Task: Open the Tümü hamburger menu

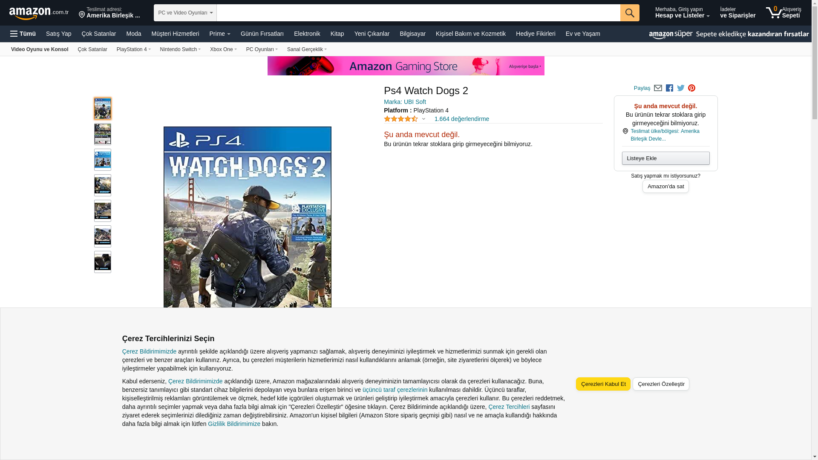Action: [23, 34]
